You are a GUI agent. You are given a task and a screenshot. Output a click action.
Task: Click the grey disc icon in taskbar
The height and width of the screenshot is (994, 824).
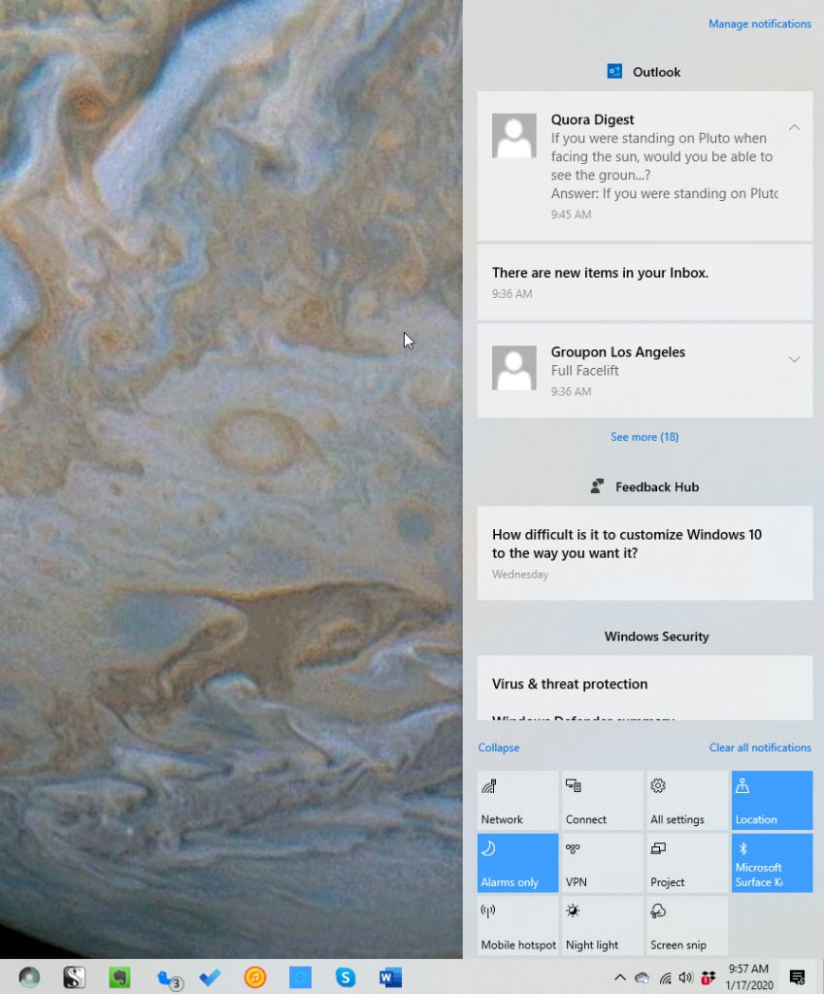pyautogui.click(x=29, y=977)
